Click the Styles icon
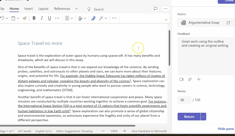Screen dimensions: 235x136 click(80, 18)
